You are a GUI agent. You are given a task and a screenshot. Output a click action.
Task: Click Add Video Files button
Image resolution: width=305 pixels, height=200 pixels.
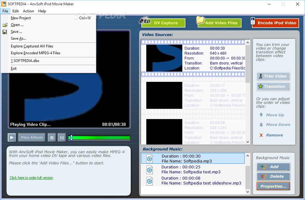pyautogui.click(x=219, y=23)
